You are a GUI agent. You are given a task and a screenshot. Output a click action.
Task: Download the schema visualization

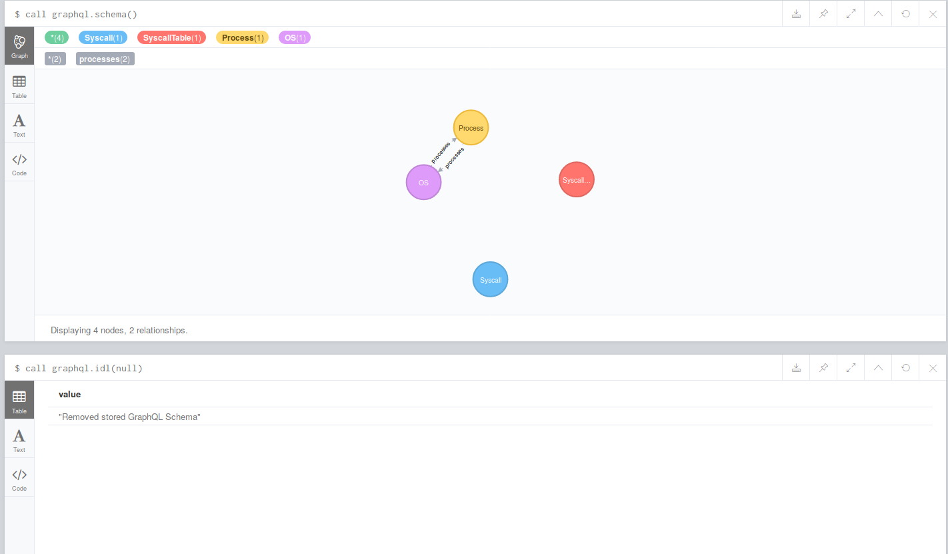(x=795, y=13)
